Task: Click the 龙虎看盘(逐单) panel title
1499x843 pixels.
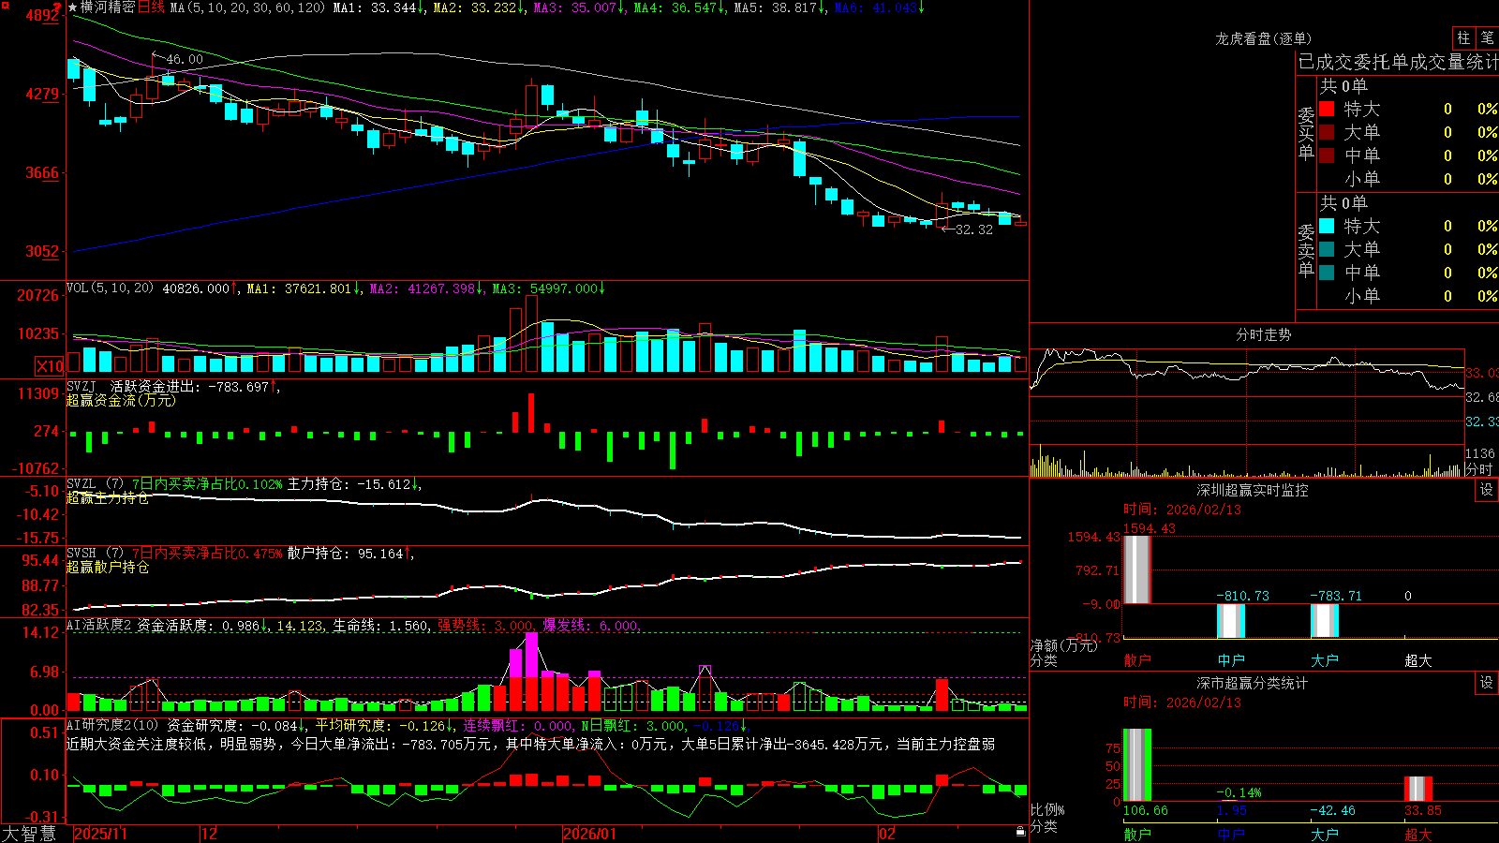Action: point(1263,38)
